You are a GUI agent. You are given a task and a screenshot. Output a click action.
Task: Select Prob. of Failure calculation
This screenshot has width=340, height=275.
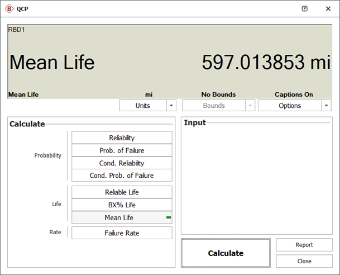(122, 150)
